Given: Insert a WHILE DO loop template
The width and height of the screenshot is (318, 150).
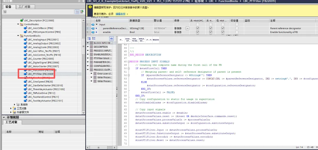Looking at the screenshot, I should 142,40.
